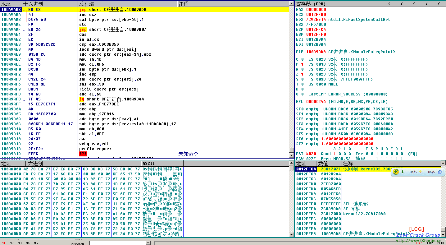Click disassembly pane scrollbar down arrow
Viewport: 446px width, 245px height.
(x=291, y=155)
